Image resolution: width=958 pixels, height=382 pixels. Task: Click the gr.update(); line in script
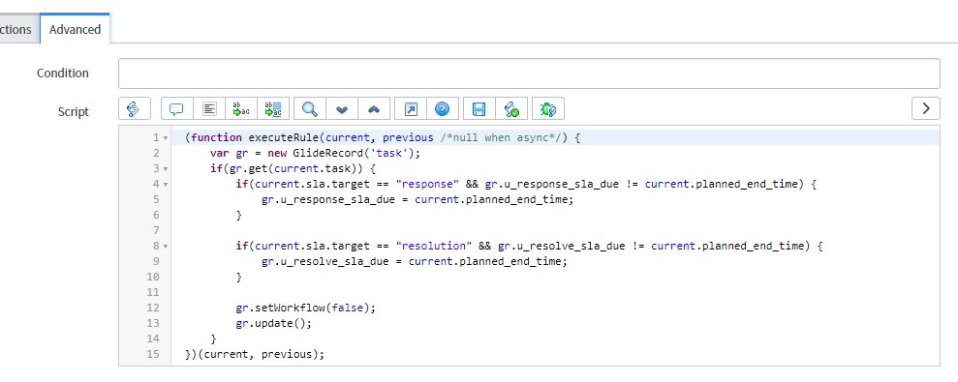coord(274,323)
